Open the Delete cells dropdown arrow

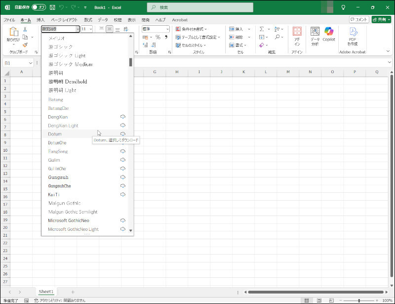[x=249, y=37]
